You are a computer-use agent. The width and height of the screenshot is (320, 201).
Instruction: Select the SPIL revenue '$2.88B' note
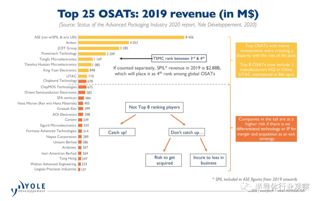point(167,71)
